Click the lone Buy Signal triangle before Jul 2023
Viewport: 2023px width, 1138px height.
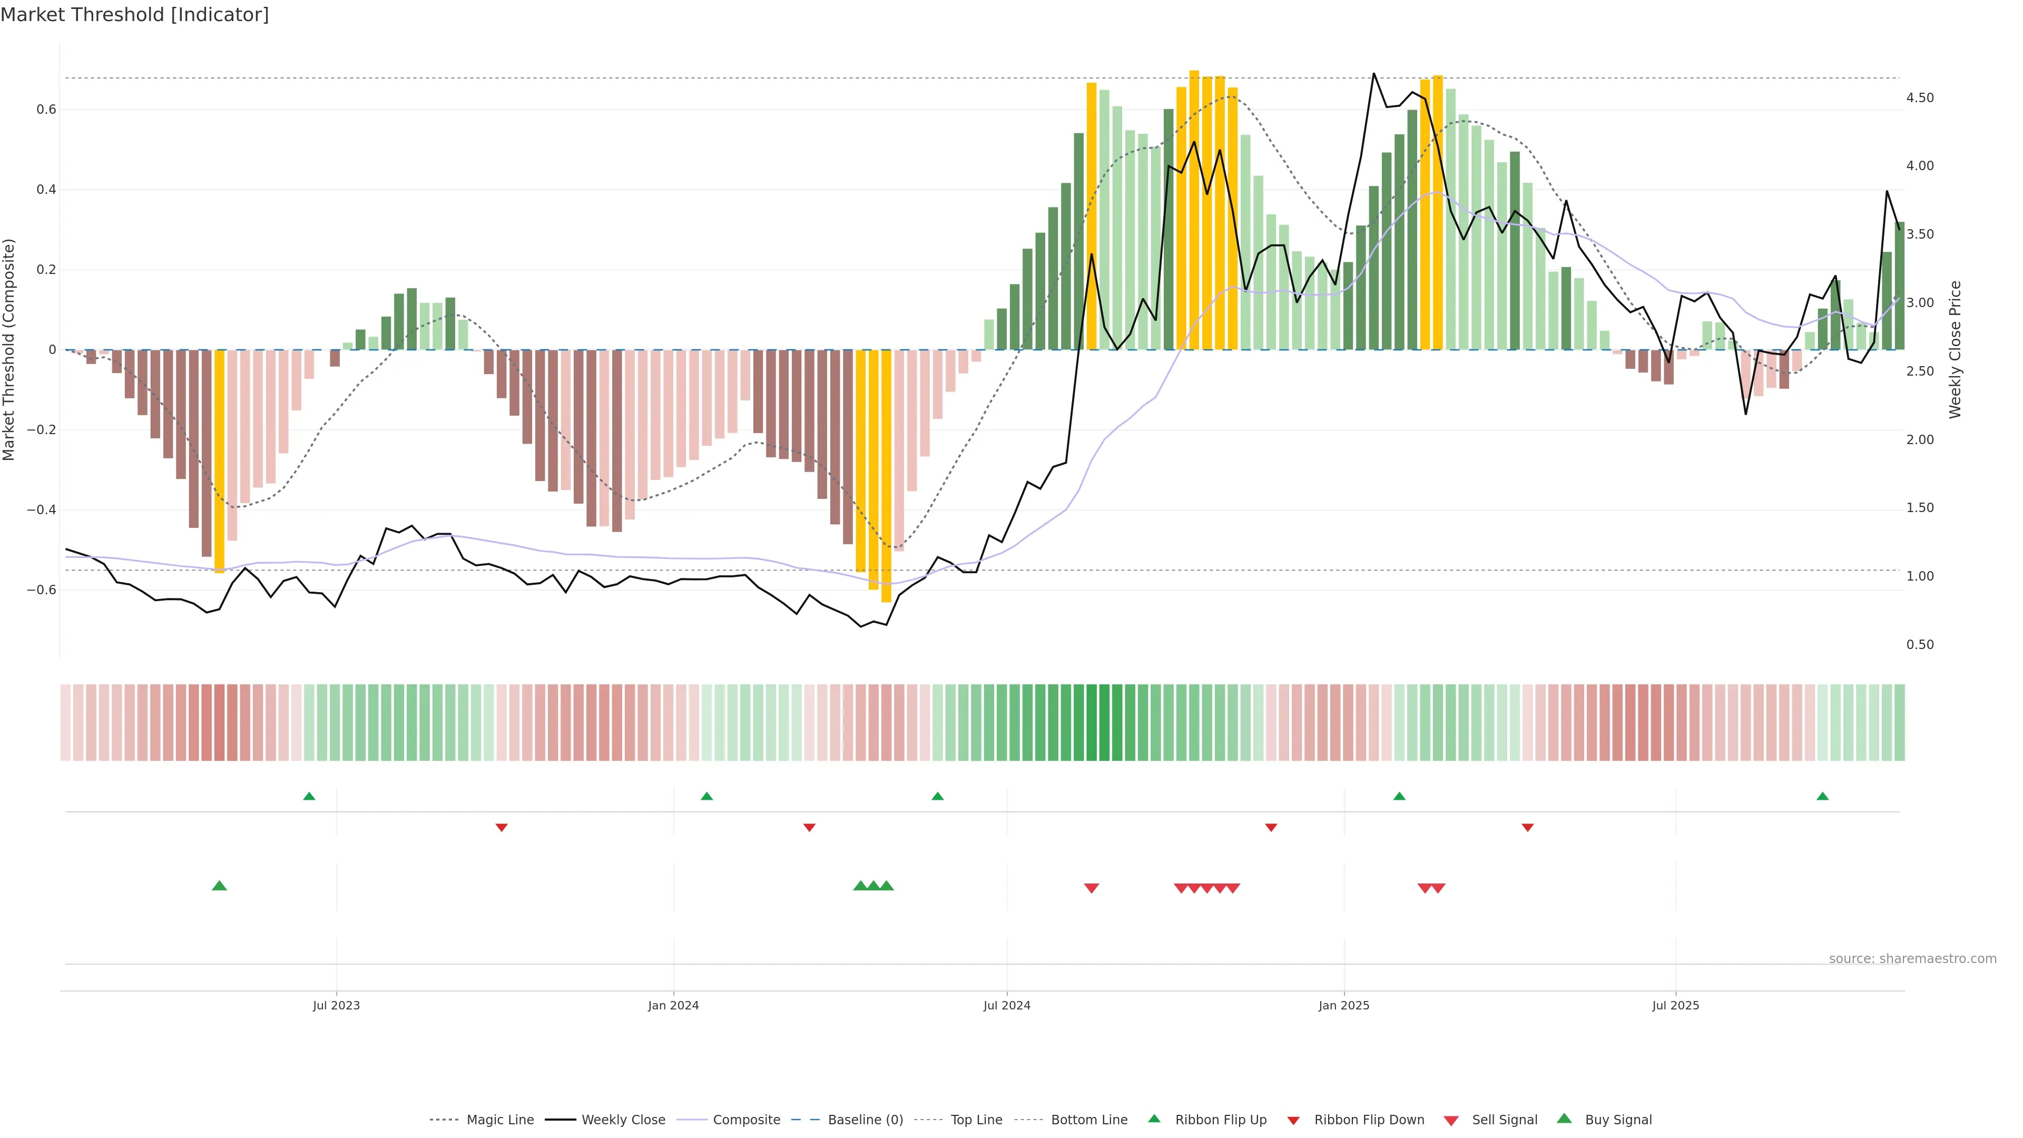pyautogui.click(x=219, y=886)
